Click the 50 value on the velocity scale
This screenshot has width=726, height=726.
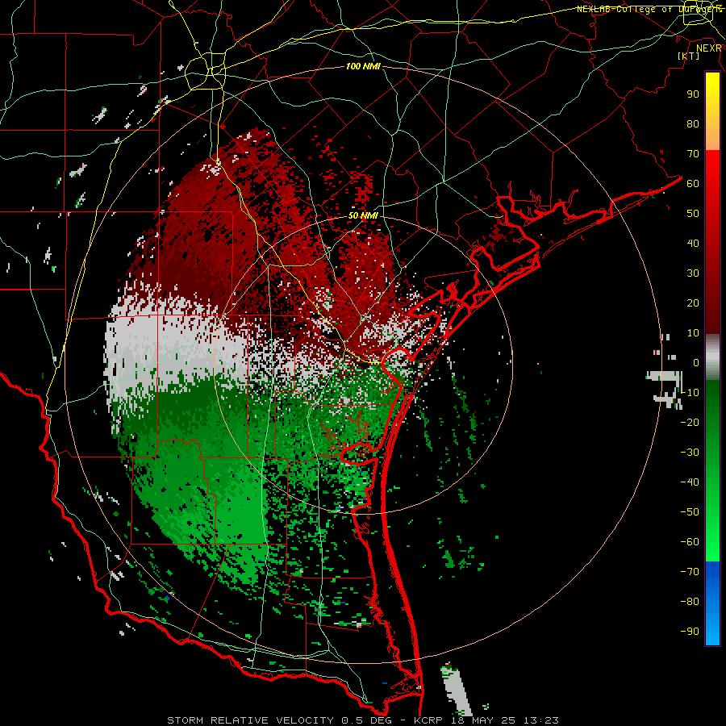coord(693,214)
